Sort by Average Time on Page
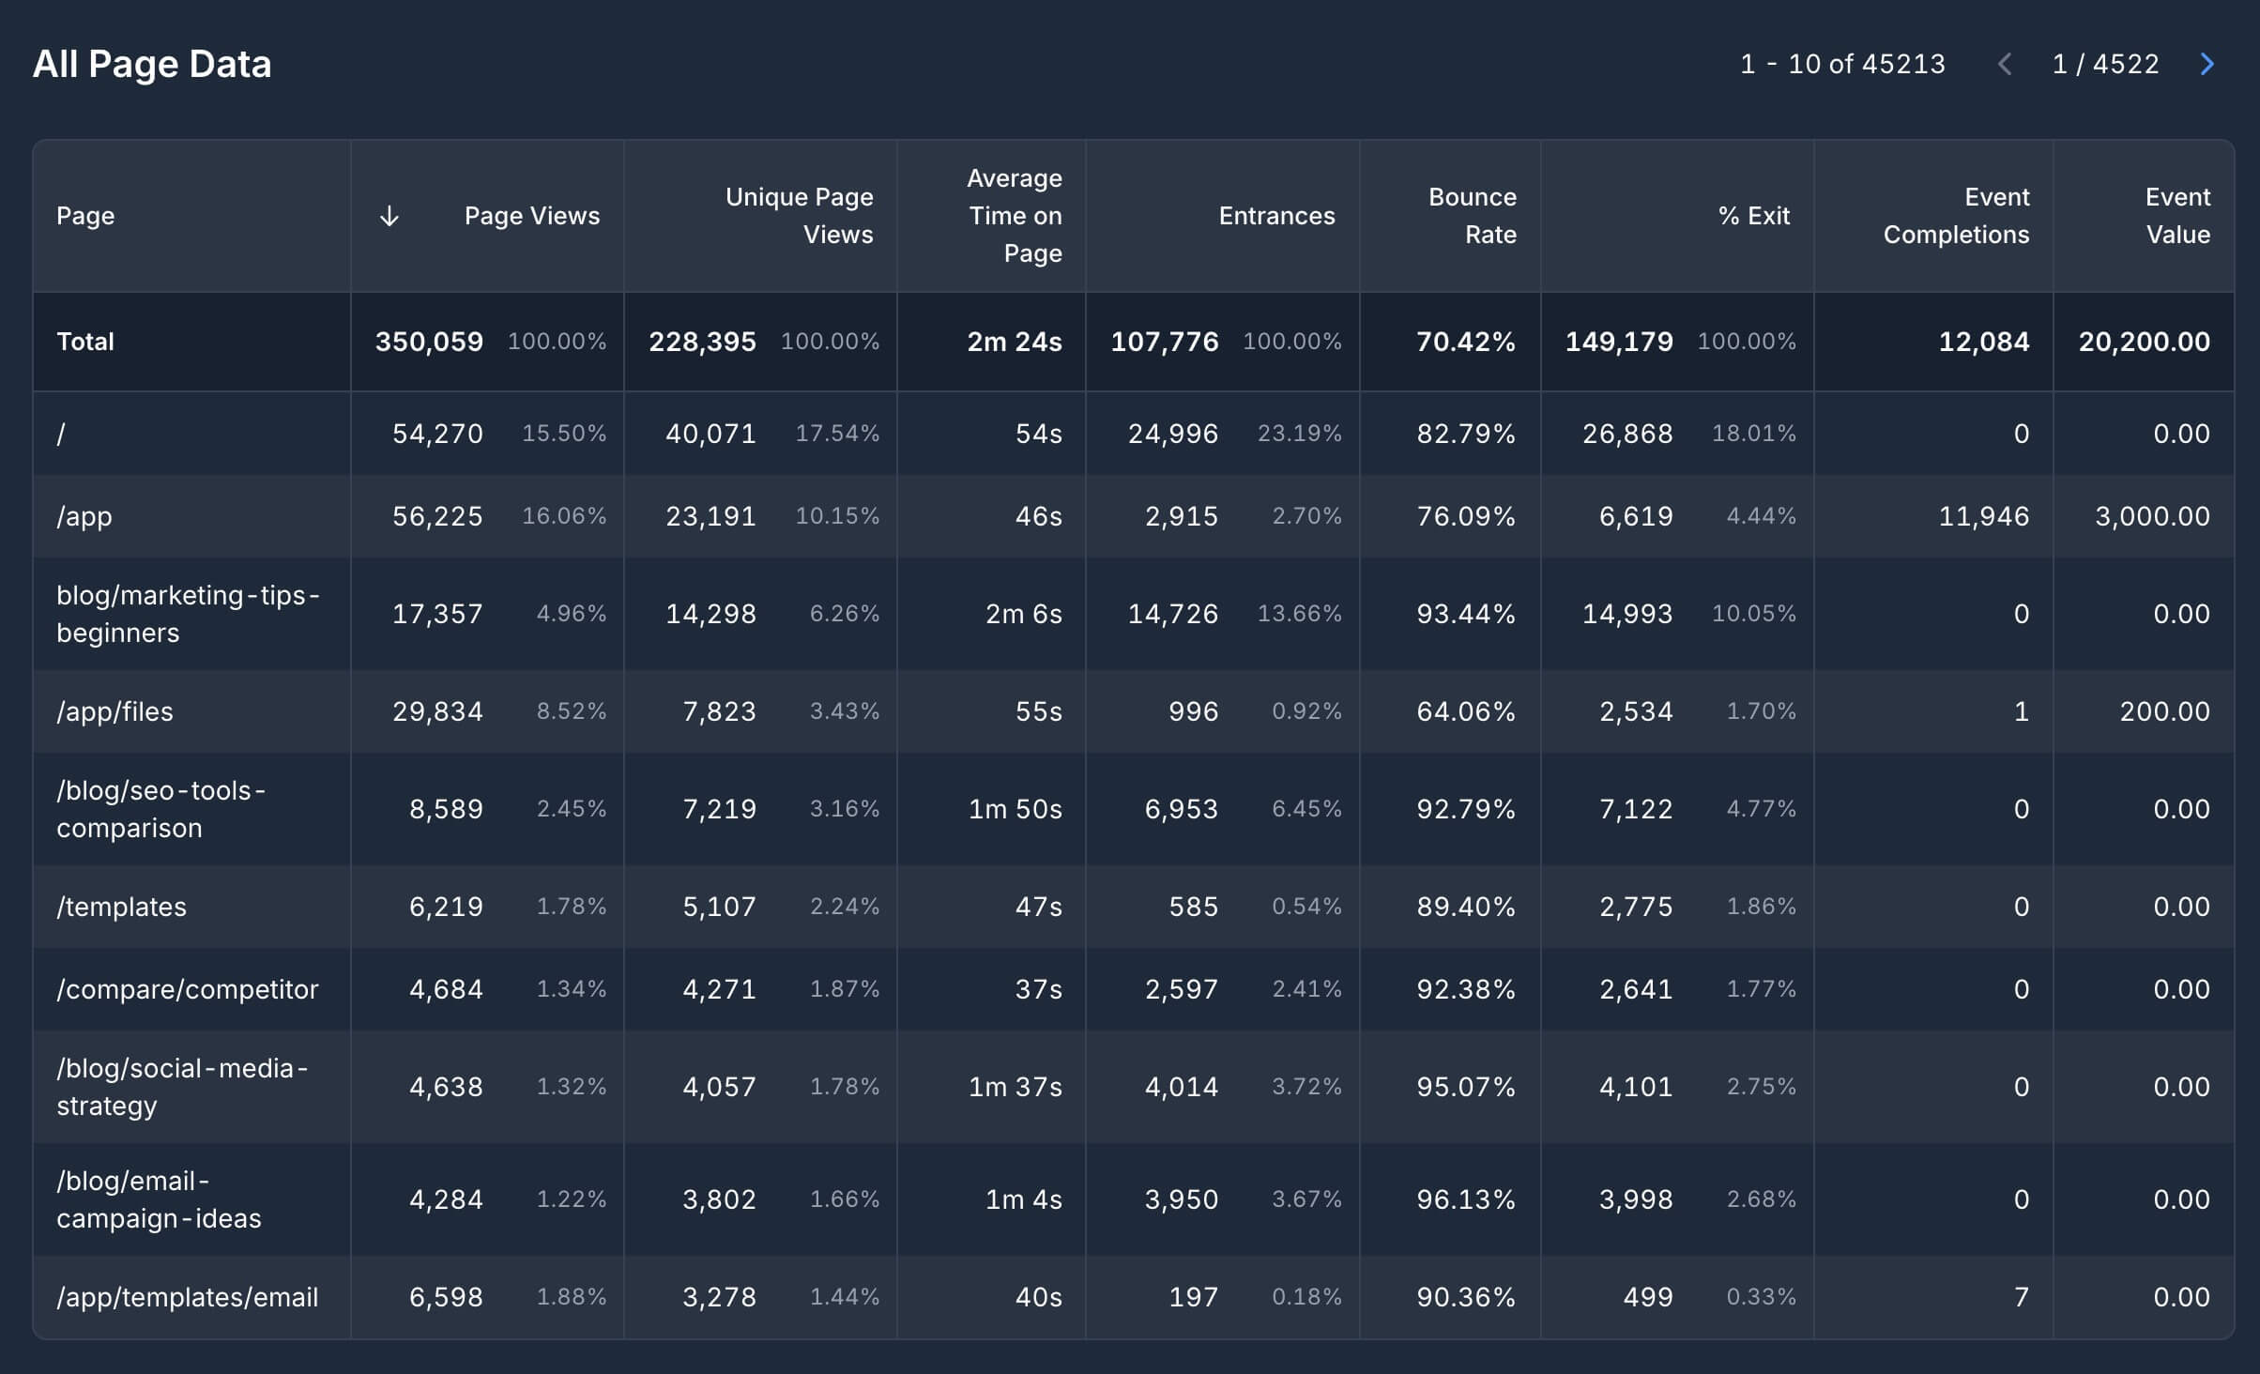The width and height of the screenshot is (2260, 1374). (x=1015, y=216)
